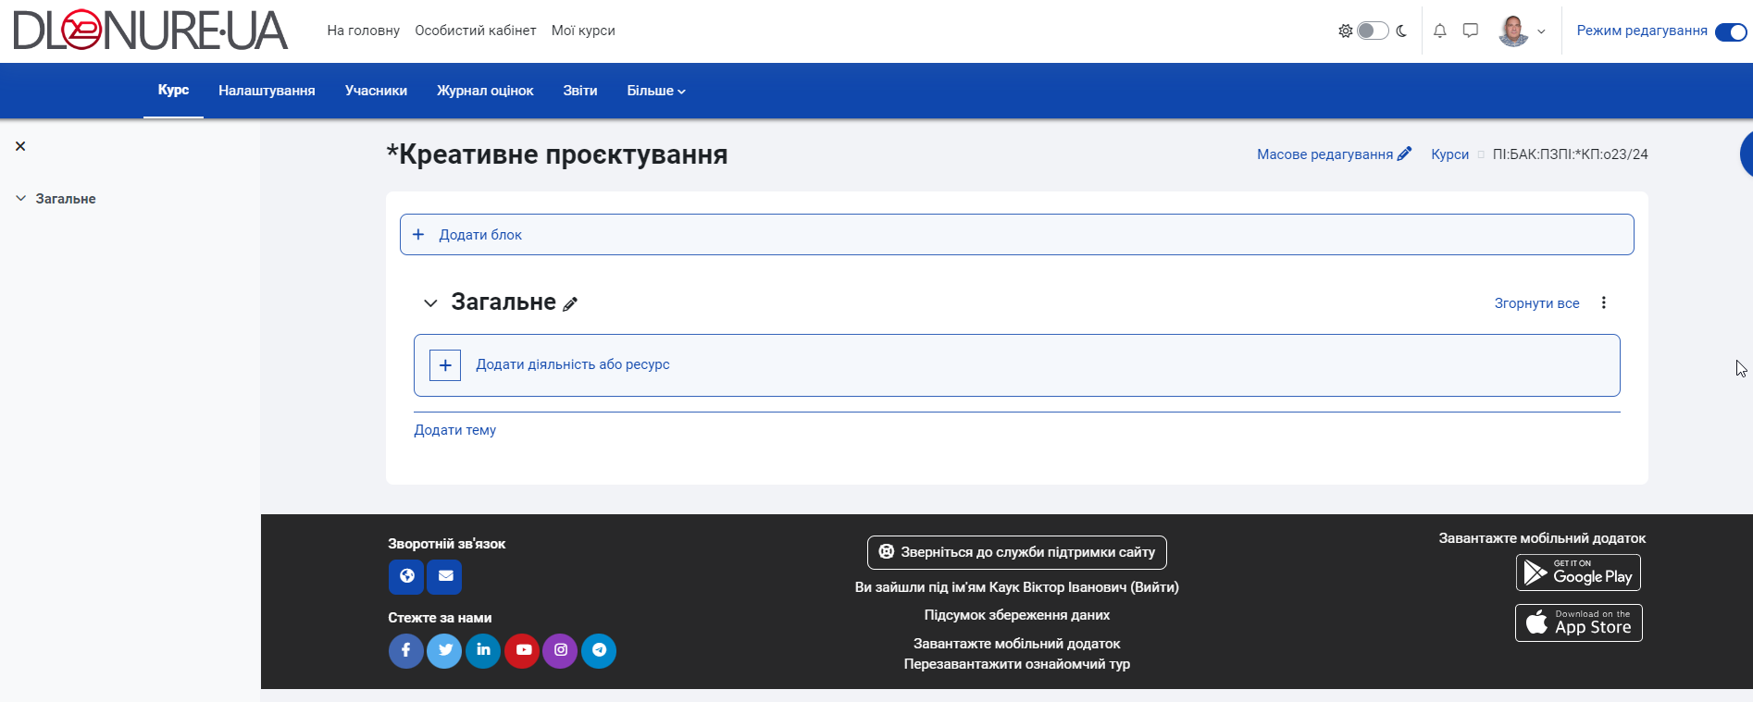Image resolution: width=1753 pixels, height=702 pixels.
Task: Go to На головну
Action: coord(363,31)
